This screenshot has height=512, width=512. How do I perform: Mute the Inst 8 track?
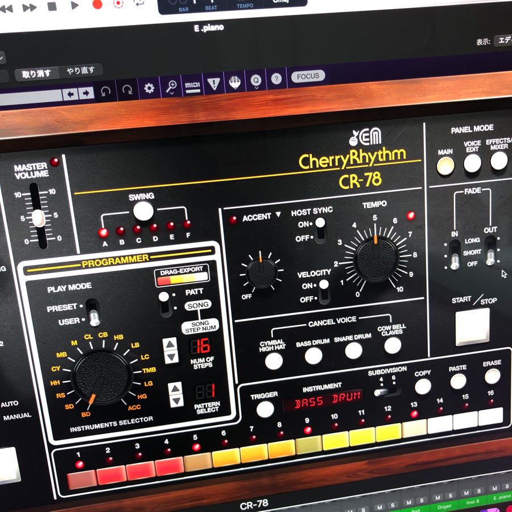[466, 493]
